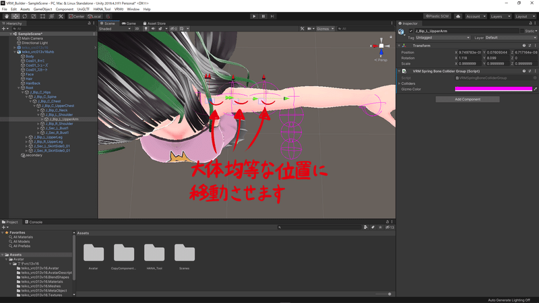Open Layout dropdown
Image resolution: width=539 pixels, height=303 pixels.
coord(525,16)
